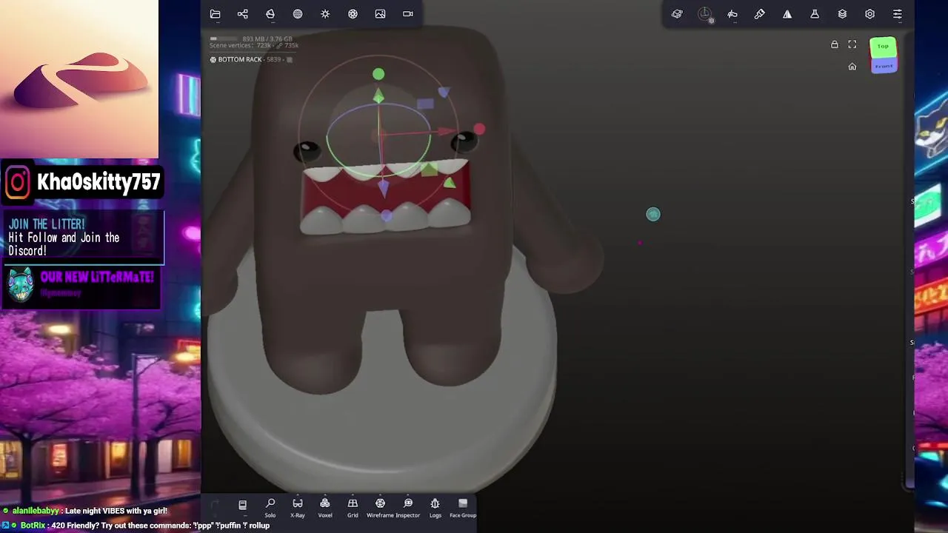
Task: Open the Post Process aperture menu
Action: (x=353, y=14)
